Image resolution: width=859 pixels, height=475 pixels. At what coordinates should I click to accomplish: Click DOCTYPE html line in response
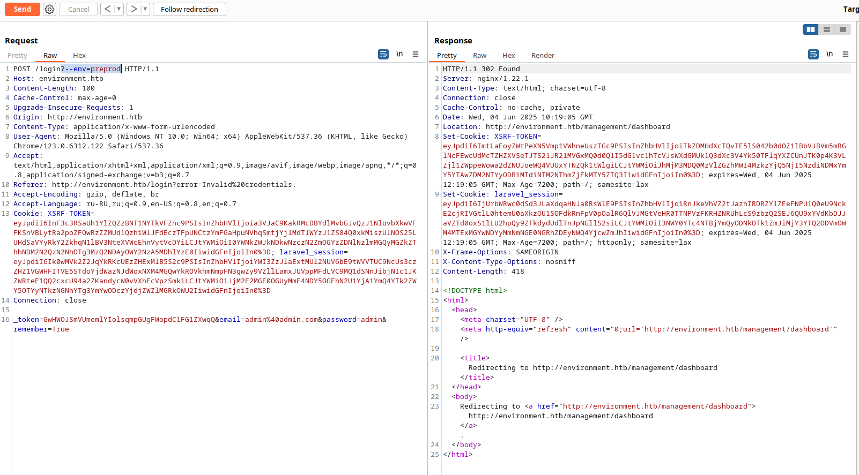[475, 290]
